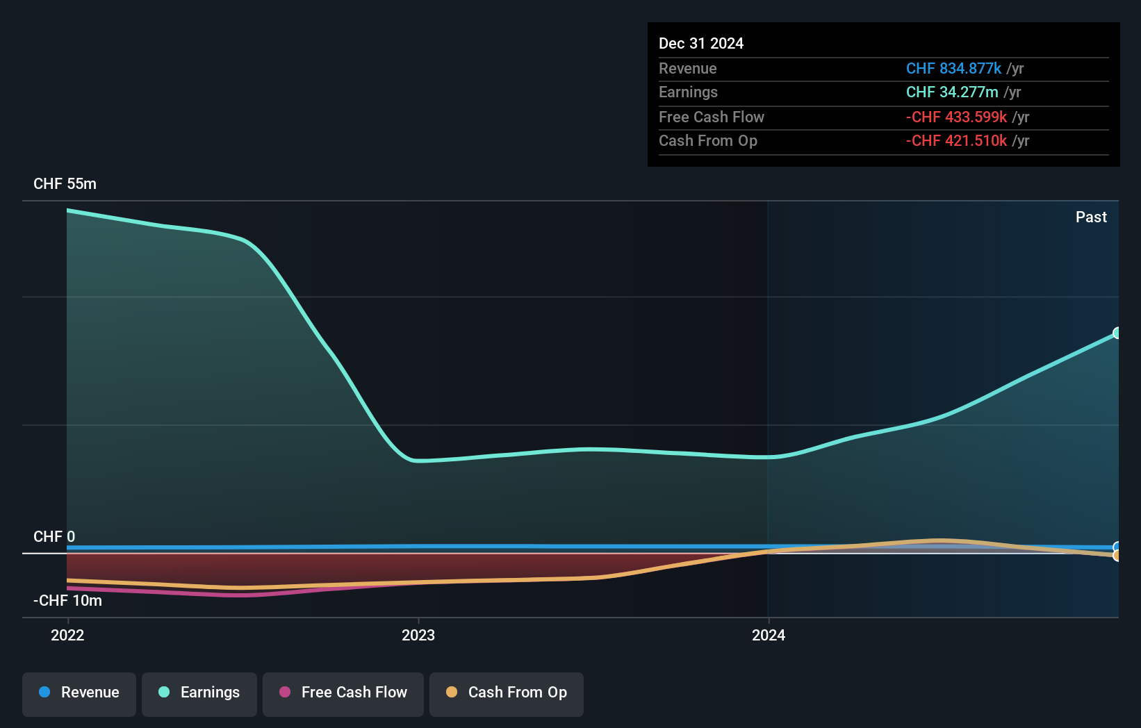The height and width of the screenshot is (728, 1141).
Task: Click the -CHF 421.510k cash from op value
Action: click(x=956, y=141)
